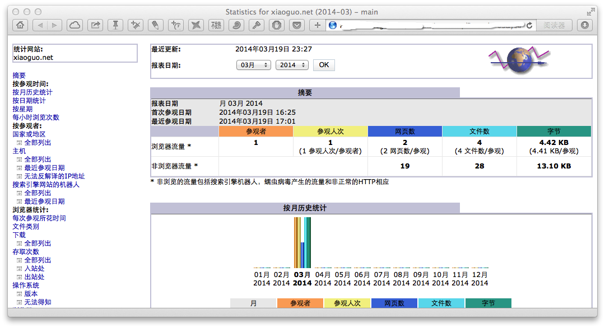The width and height of the screenshot is (605, 328).
Task: Open the 存取次数 sidebar link
Action: pos(26,252)
